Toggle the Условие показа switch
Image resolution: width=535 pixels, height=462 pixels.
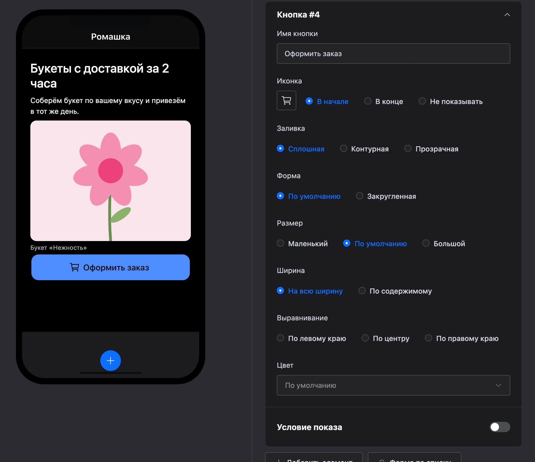(500, 427)
